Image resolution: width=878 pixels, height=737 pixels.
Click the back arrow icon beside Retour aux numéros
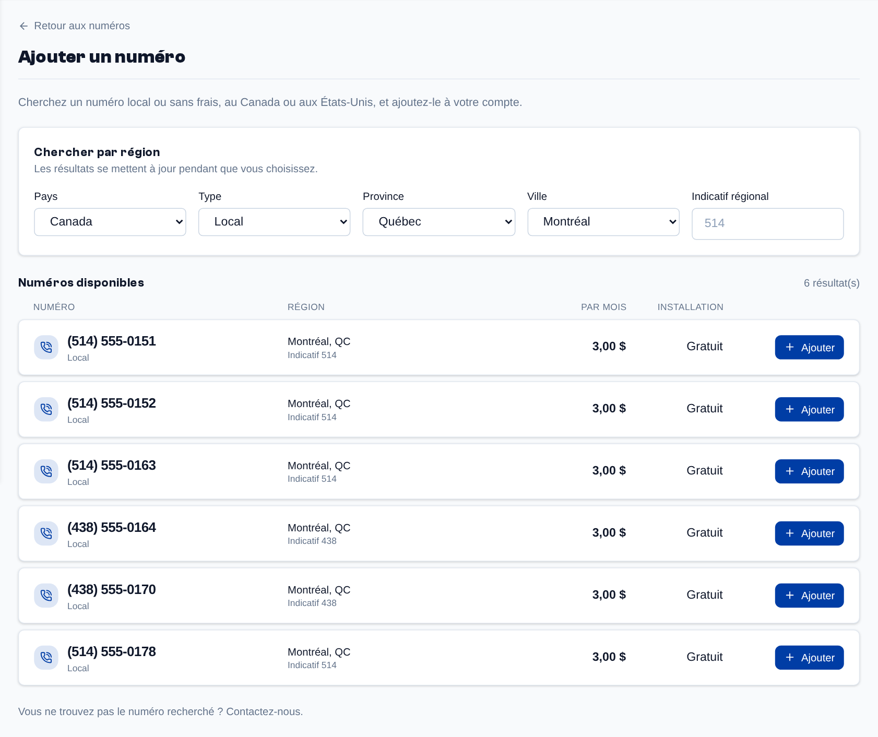[x=23, y=26]
